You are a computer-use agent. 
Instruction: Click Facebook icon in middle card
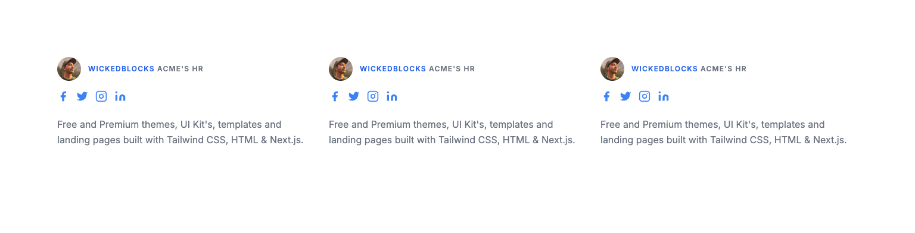(x=335, y=96)
